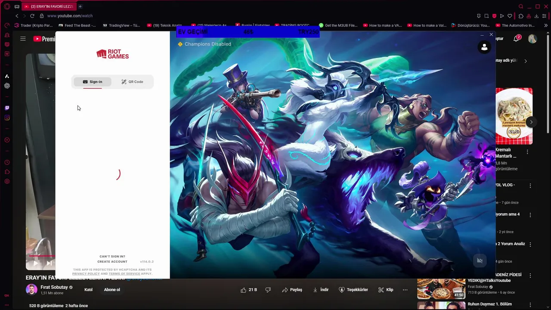Like the video with 21 B likes
551x310 pixels.
coord(249,290)
